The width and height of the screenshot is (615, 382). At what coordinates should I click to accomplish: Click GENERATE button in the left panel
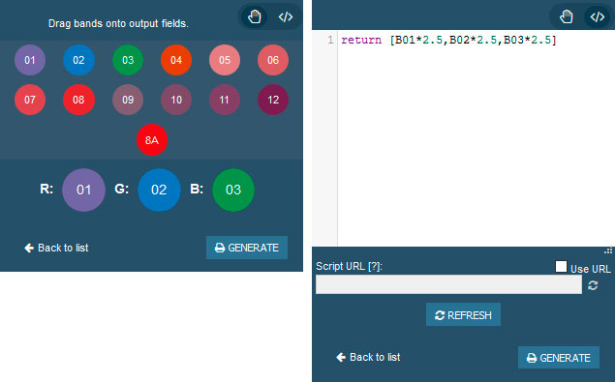[247, 248]
